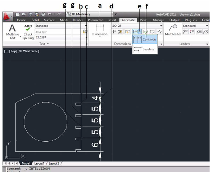Click the Find text search icon
Screen dimensions: 212x172
[x=85, y=32]
